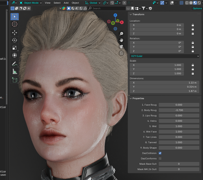Click the Search field in header
Image resolution: width=203 pixels, height=180 pixels.
(x=108, y=8)
